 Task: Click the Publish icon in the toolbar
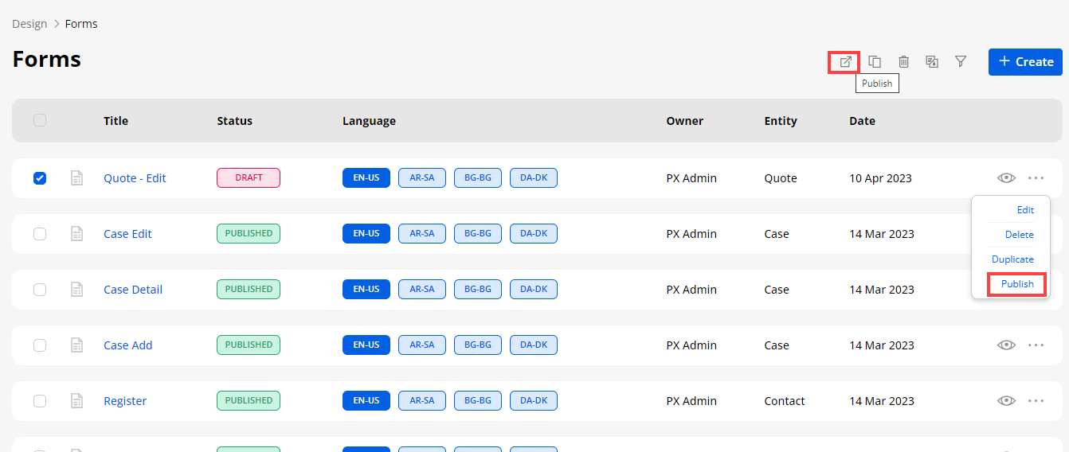click(845, 62)
